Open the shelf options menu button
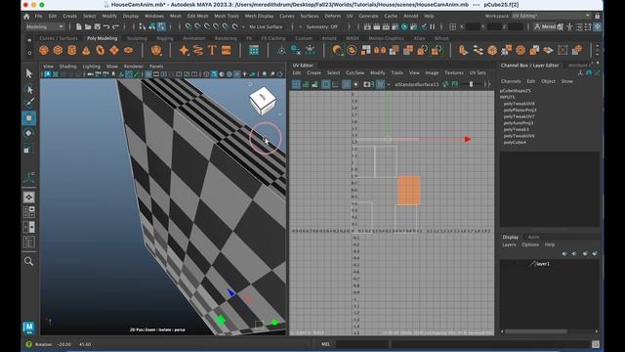Image resolution: width=625 pixels, height=352 pixels. [29, 53]
